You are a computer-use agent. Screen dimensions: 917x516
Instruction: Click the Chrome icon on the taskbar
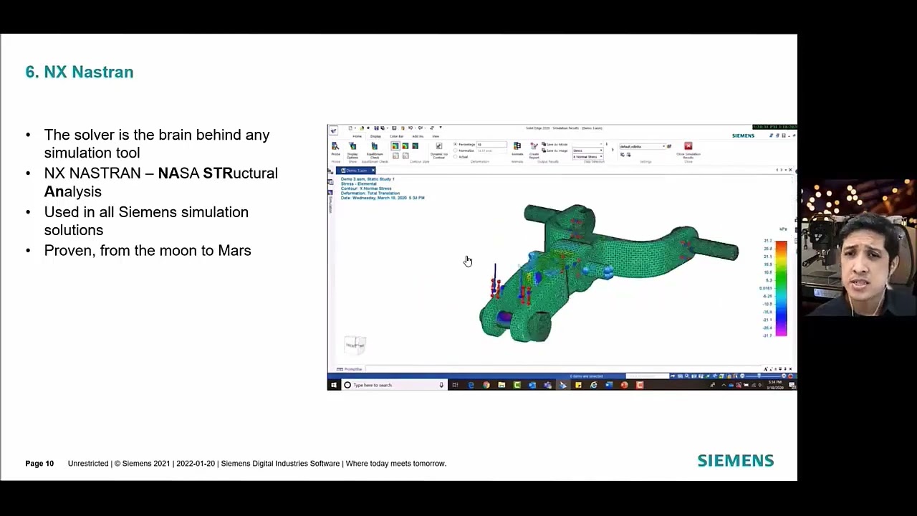(x=486, y=385)
